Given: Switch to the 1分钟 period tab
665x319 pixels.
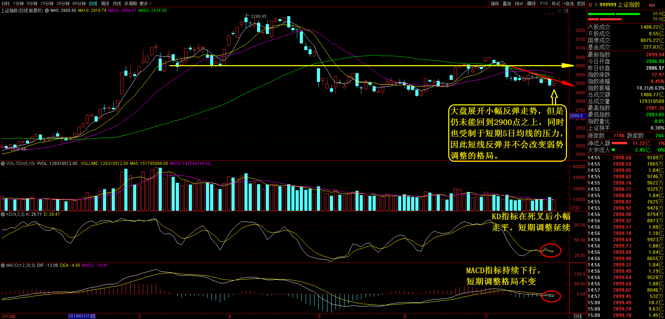Looking at the screenshot, I should pos(18,4).
